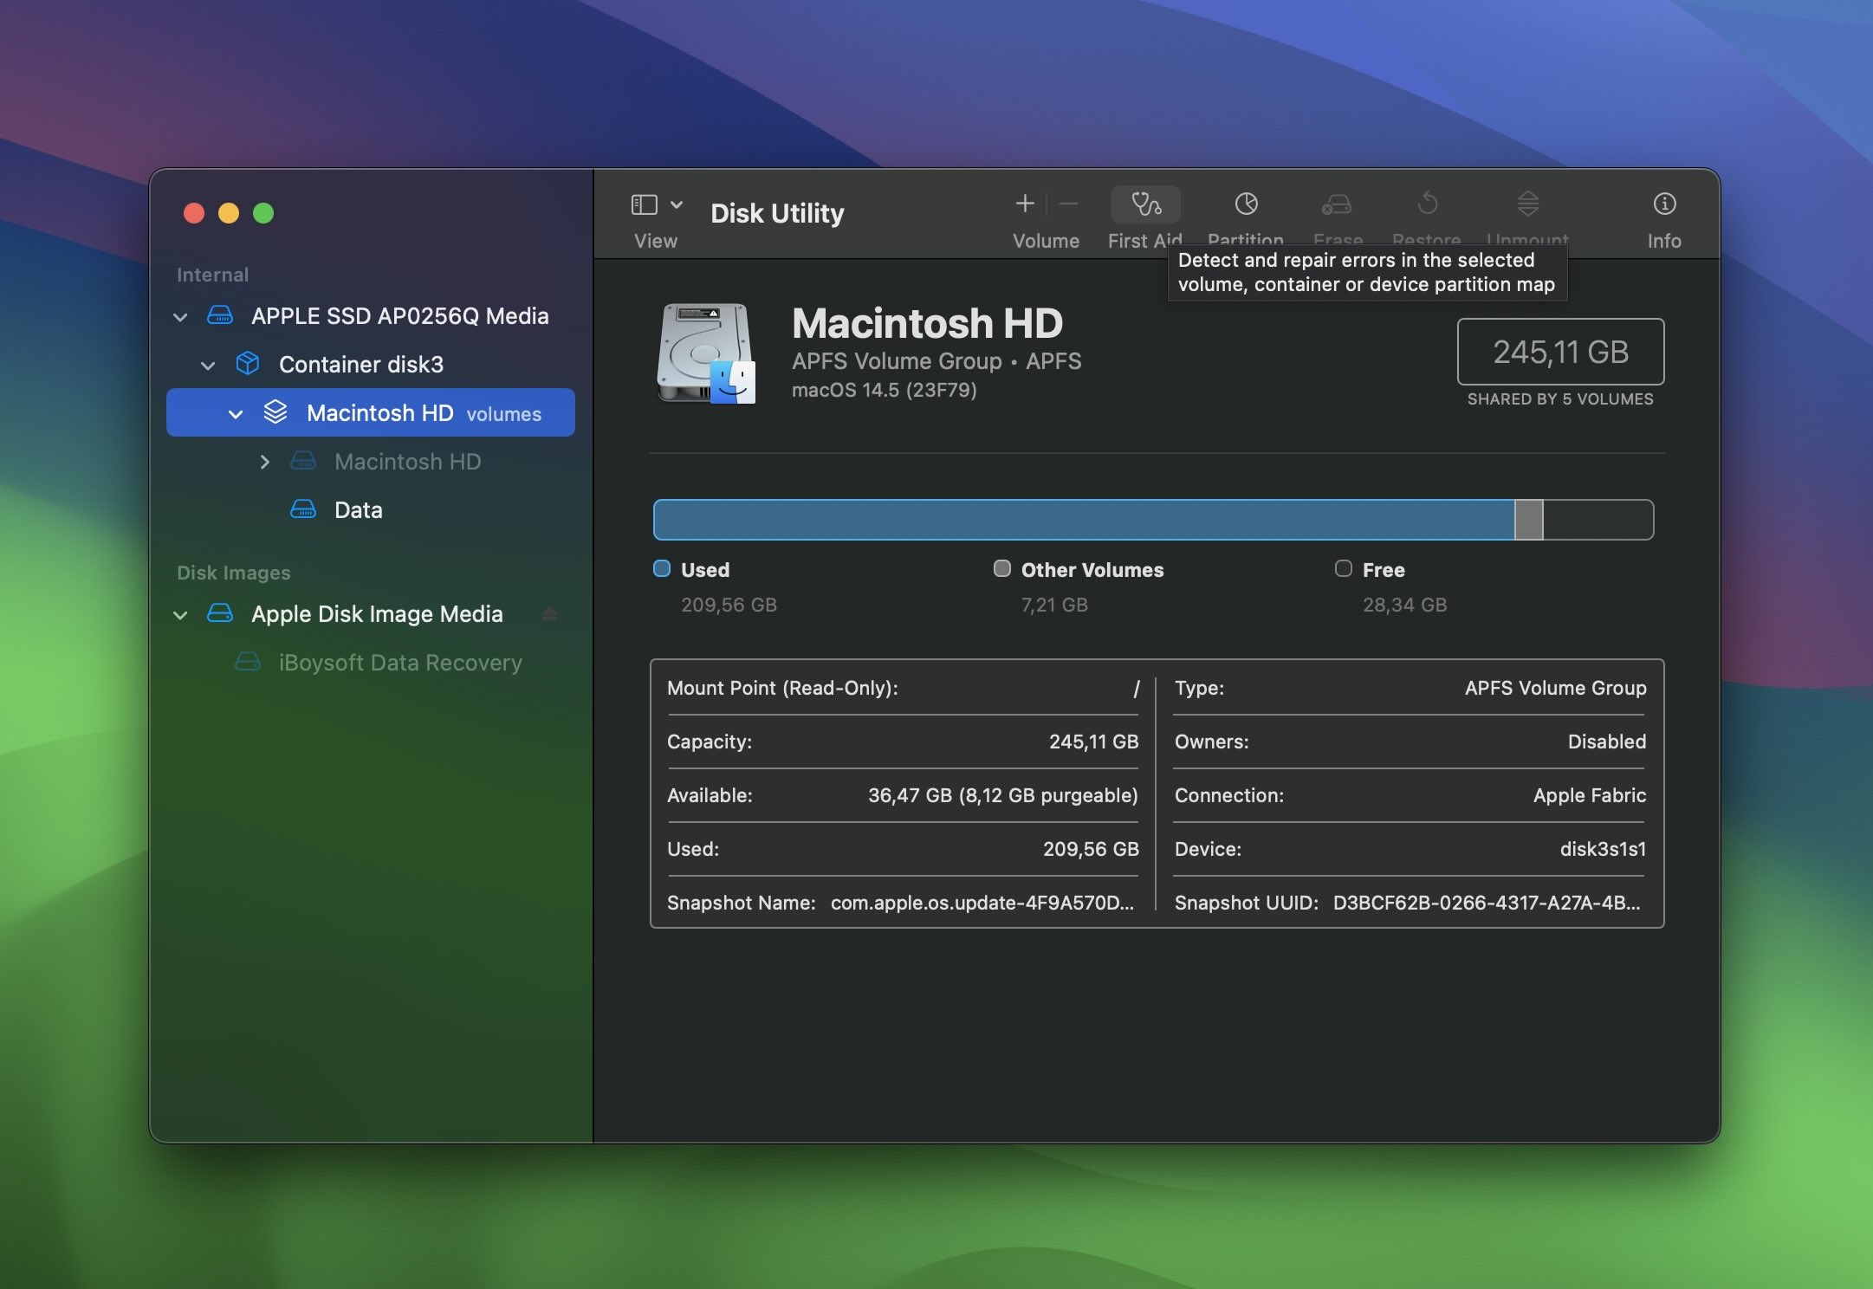Click the Available 36,47 GB value
Image resolution: width=1873 pixels, height=1289 pixels.
pyautogui.click(x=1002, y=795)
